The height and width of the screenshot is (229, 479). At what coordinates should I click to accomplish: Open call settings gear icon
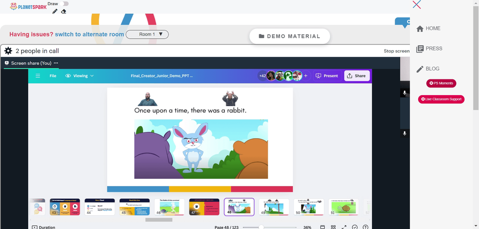pyautogui.click(x=8, y=51)
